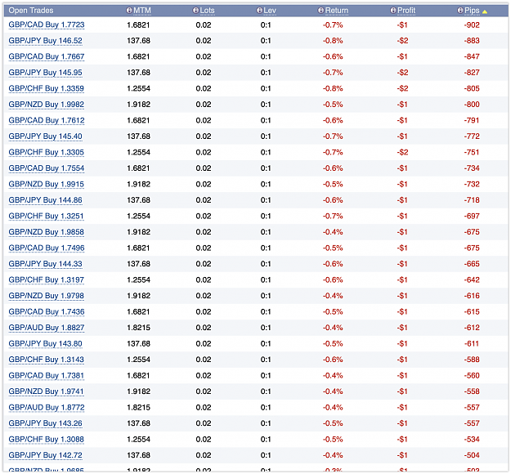This screenshot has width=511, height=474.
Task: Open trade GBP/CAD Buy 1.7496
Action: (x=47, y=248)
